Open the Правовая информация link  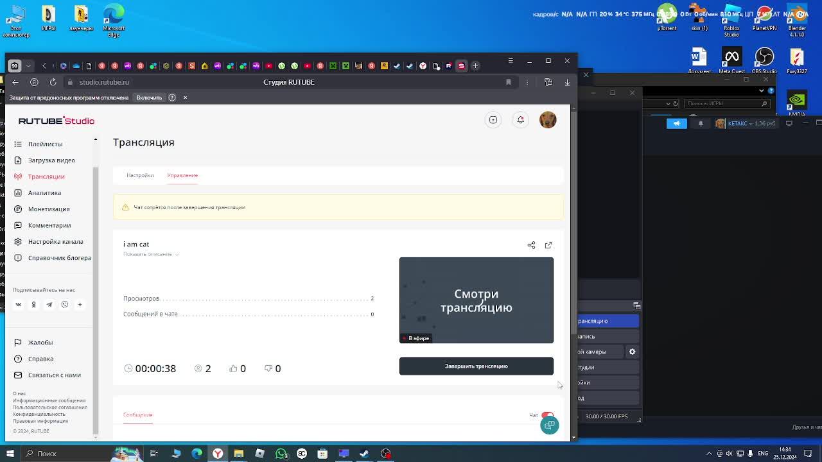click(x=40, y=421)
